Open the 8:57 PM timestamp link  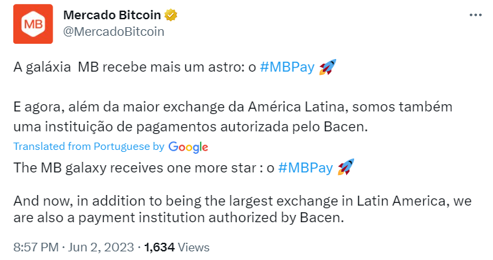[36, 247]
